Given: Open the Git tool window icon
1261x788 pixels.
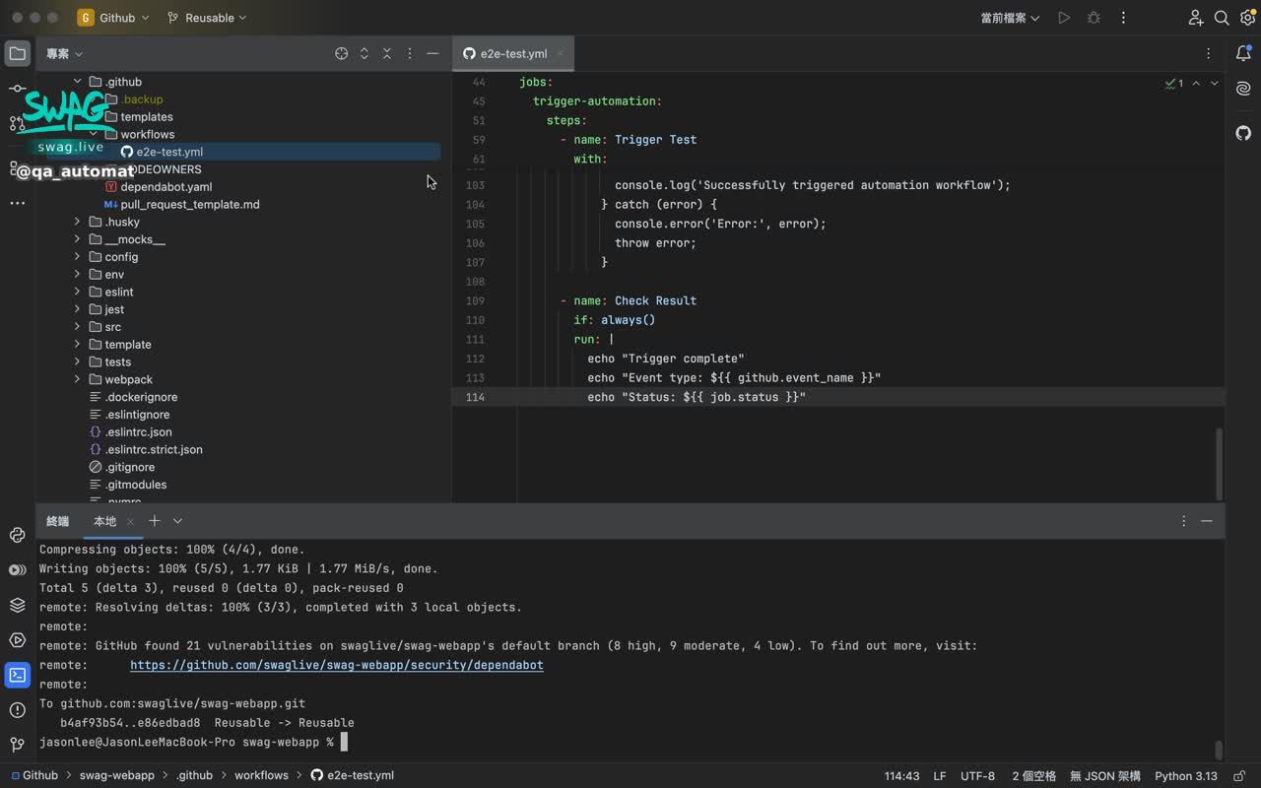Looking at the screenshot, I should tap(17, 745).
